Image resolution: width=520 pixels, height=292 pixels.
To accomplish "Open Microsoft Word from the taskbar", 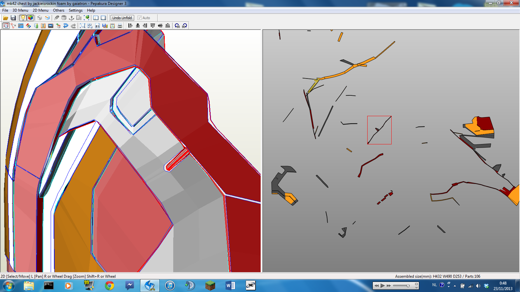I will coord(230,286).
